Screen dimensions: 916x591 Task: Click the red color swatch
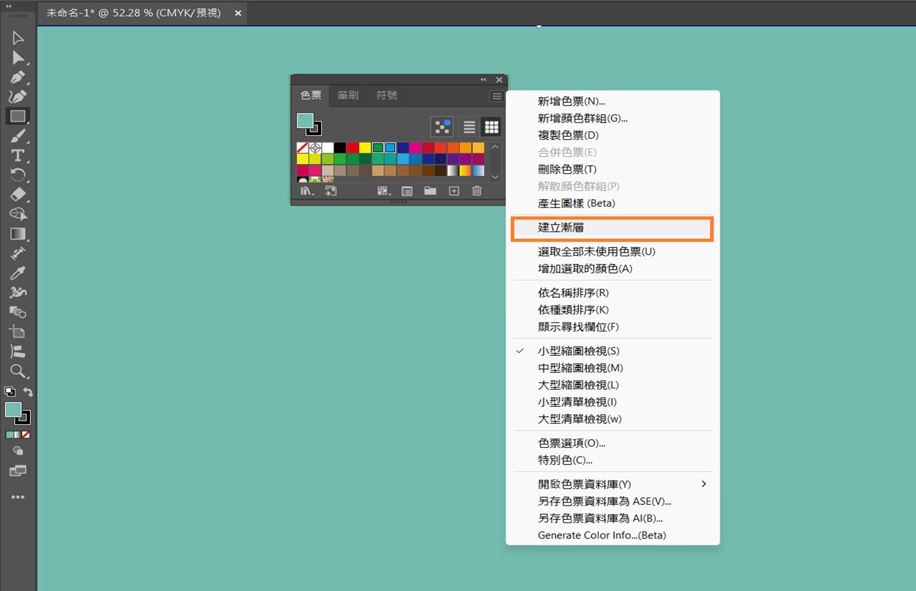(353, 148)
